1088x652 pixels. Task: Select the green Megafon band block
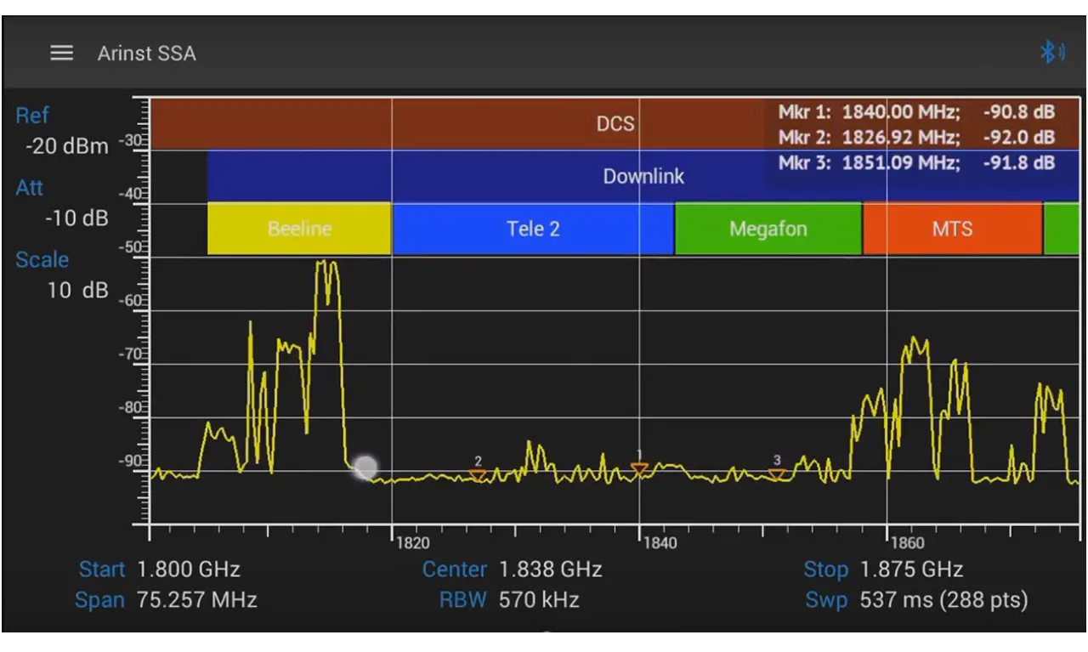pos(768,229)
